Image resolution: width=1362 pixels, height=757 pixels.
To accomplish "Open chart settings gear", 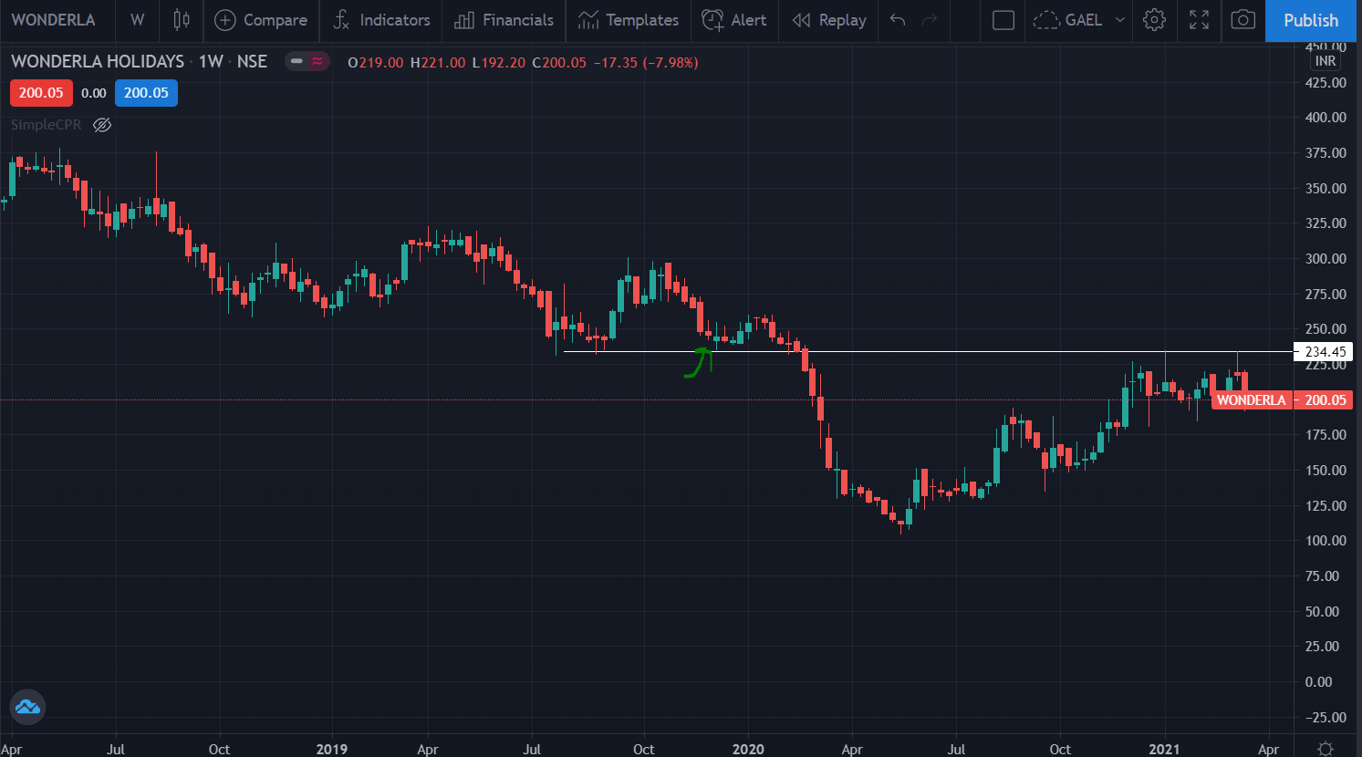I will tap(1155, 20).
